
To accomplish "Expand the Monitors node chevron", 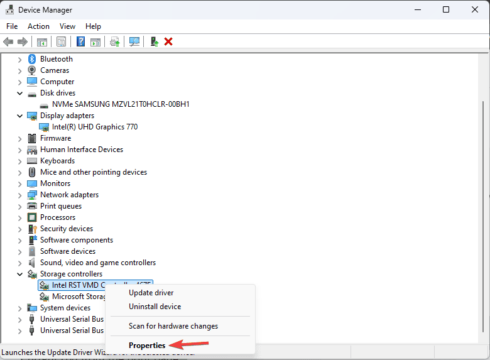I will tap(19, 184).
